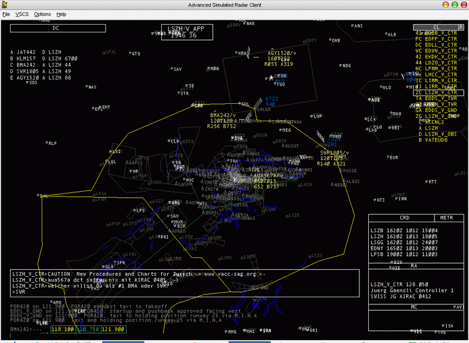Switch to the METR panel tab
Viewport: 469px width, 343px height.
coord(446,218)
